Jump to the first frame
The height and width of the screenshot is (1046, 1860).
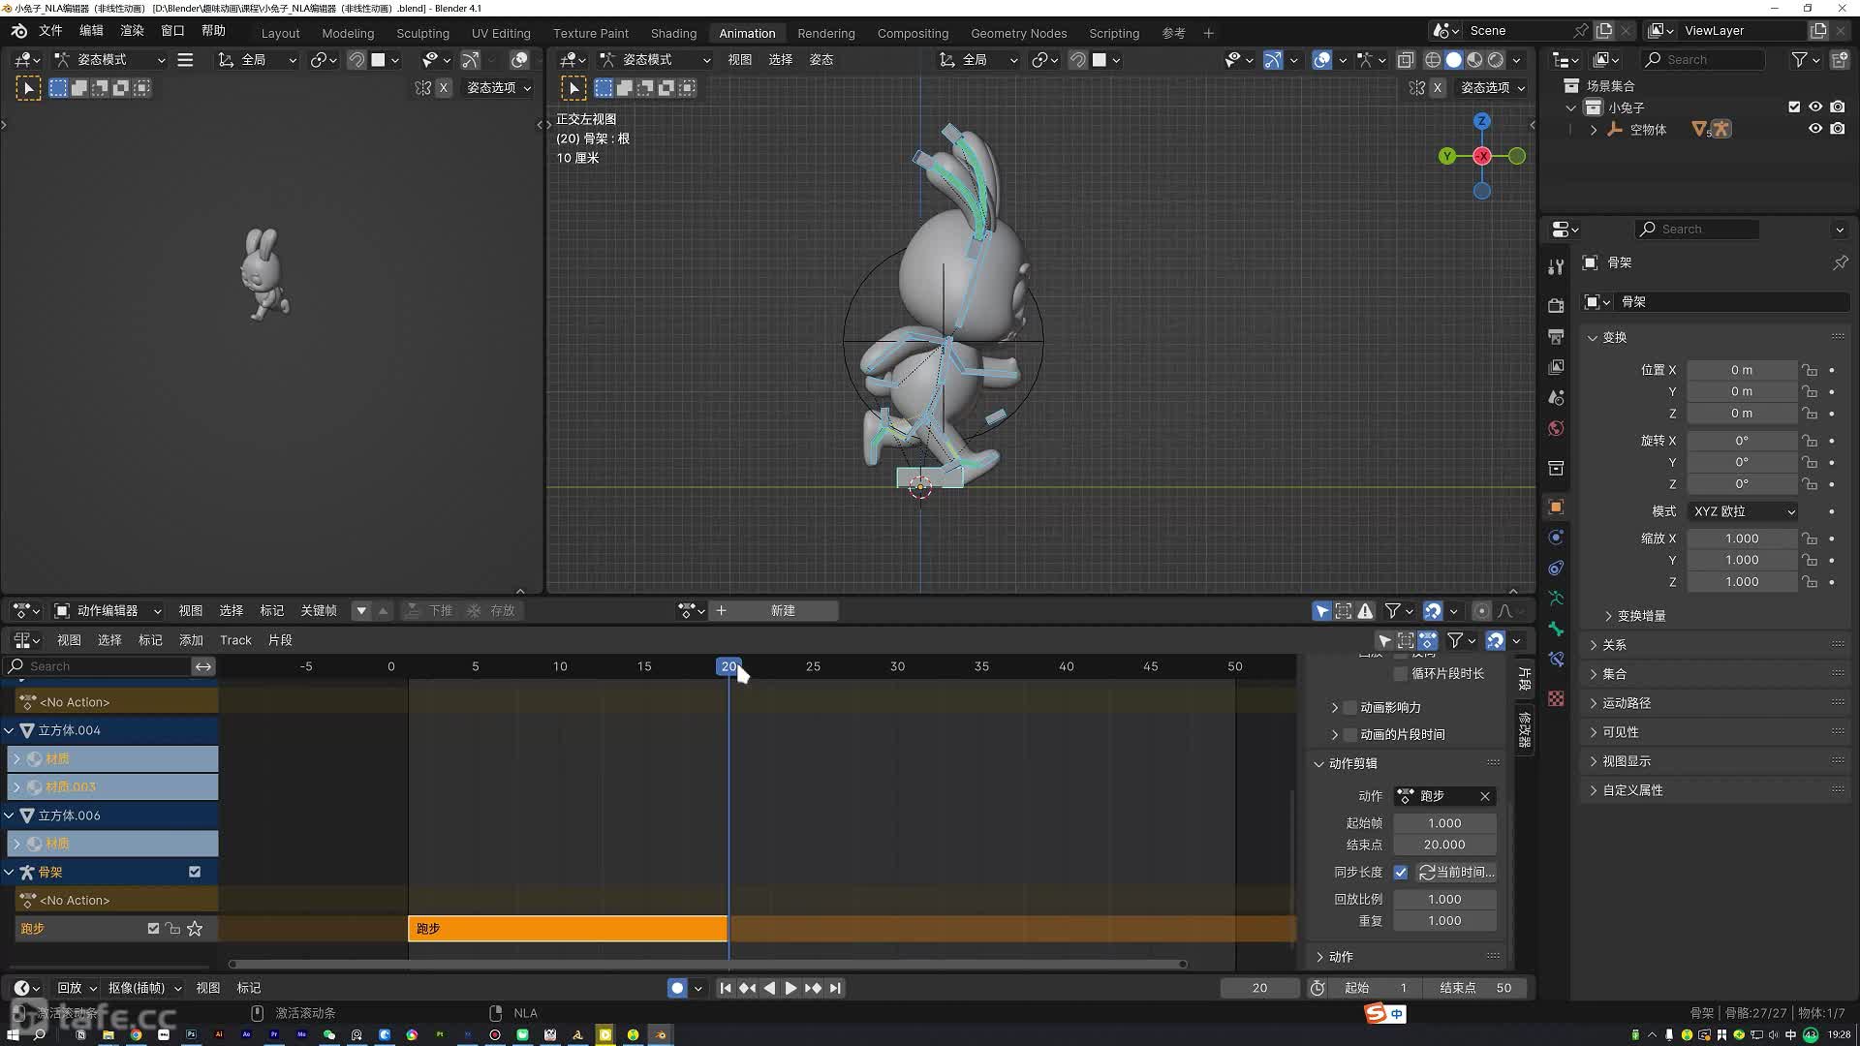pyautogui.click(x=726, y=988)
